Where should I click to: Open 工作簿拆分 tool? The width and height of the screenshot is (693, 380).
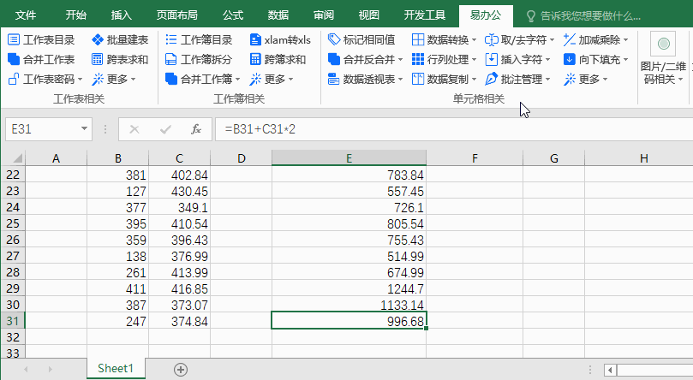199,59
